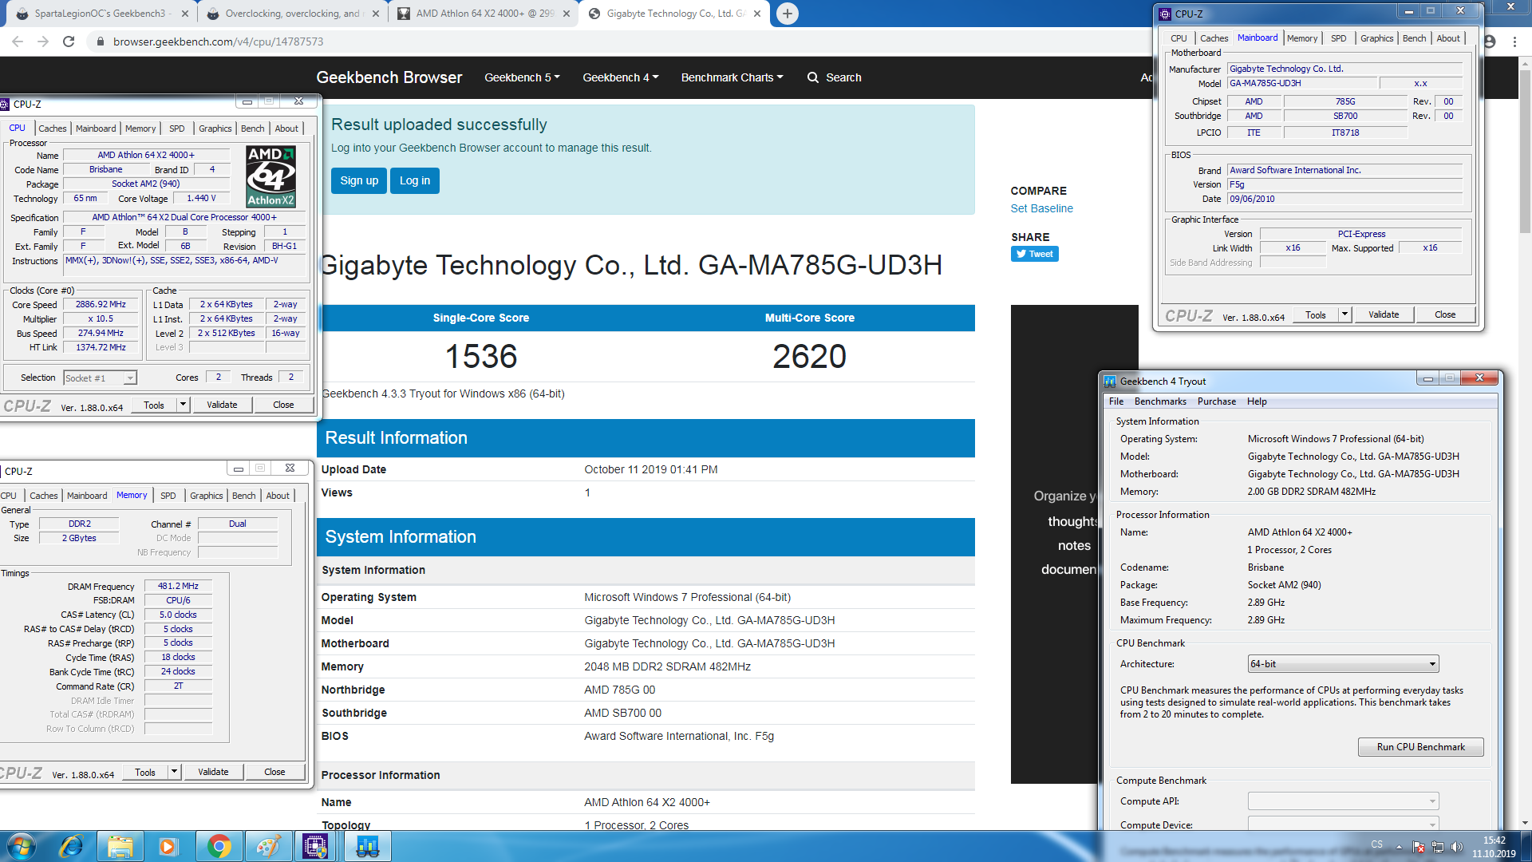Open SPD tab in CPU-Z Memory window
1532x862 pixels.
pyautogui.click(x=168, y=496)
